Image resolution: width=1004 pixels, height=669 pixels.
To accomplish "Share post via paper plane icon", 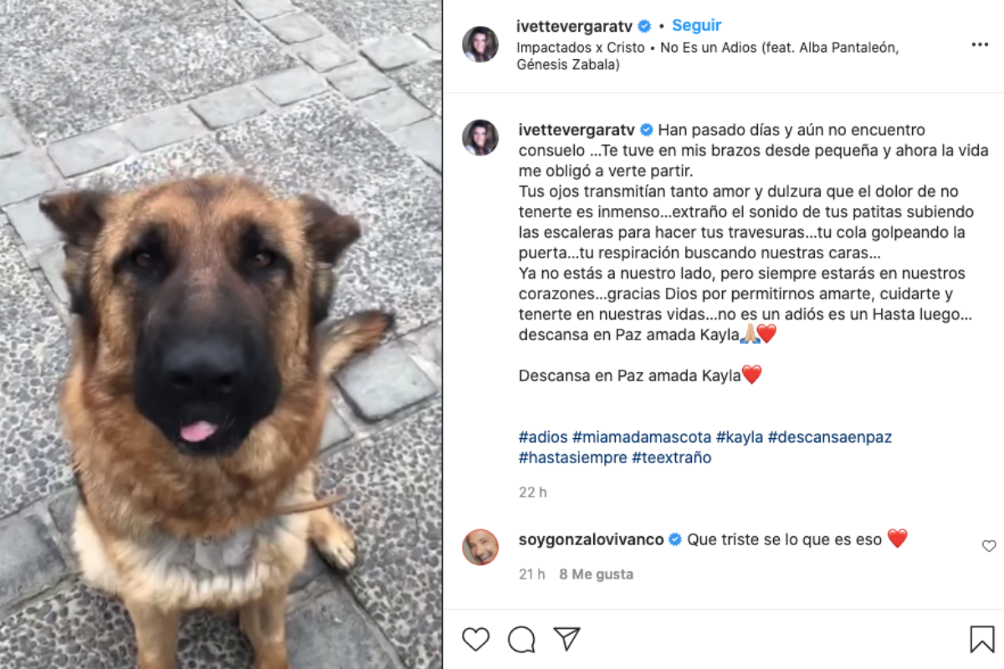I will (x=567, y=639).
